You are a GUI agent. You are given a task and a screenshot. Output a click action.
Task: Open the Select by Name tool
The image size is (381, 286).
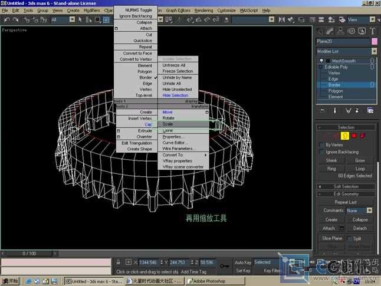pos(88,19)
